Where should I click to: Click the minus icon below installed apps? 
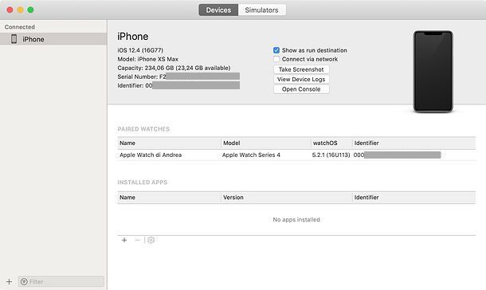[x=137, y=240]
